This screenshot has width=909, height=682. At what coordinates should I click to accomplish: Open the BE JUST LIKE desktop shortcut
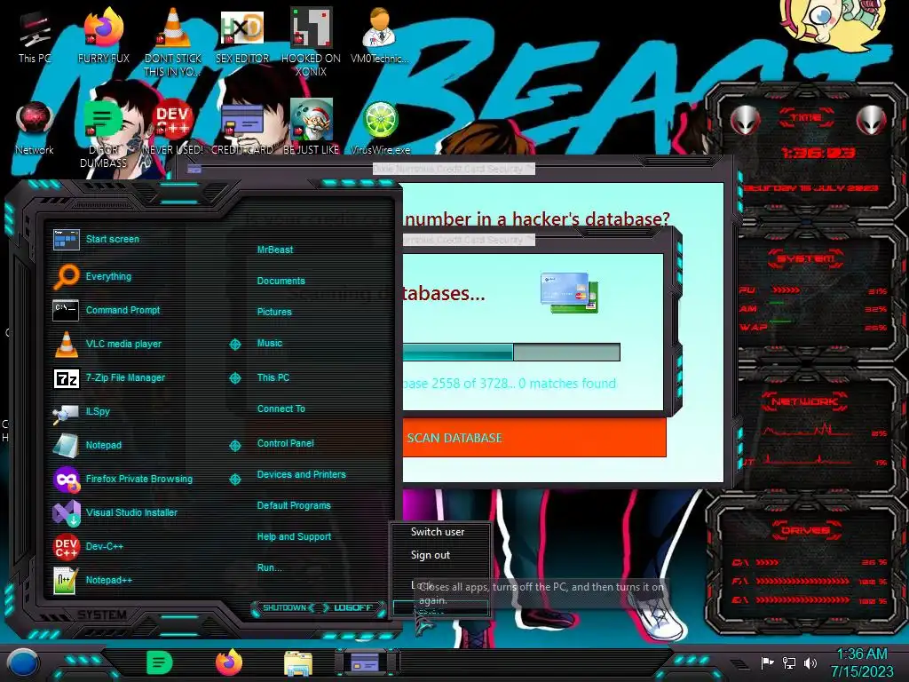[311, 128]
